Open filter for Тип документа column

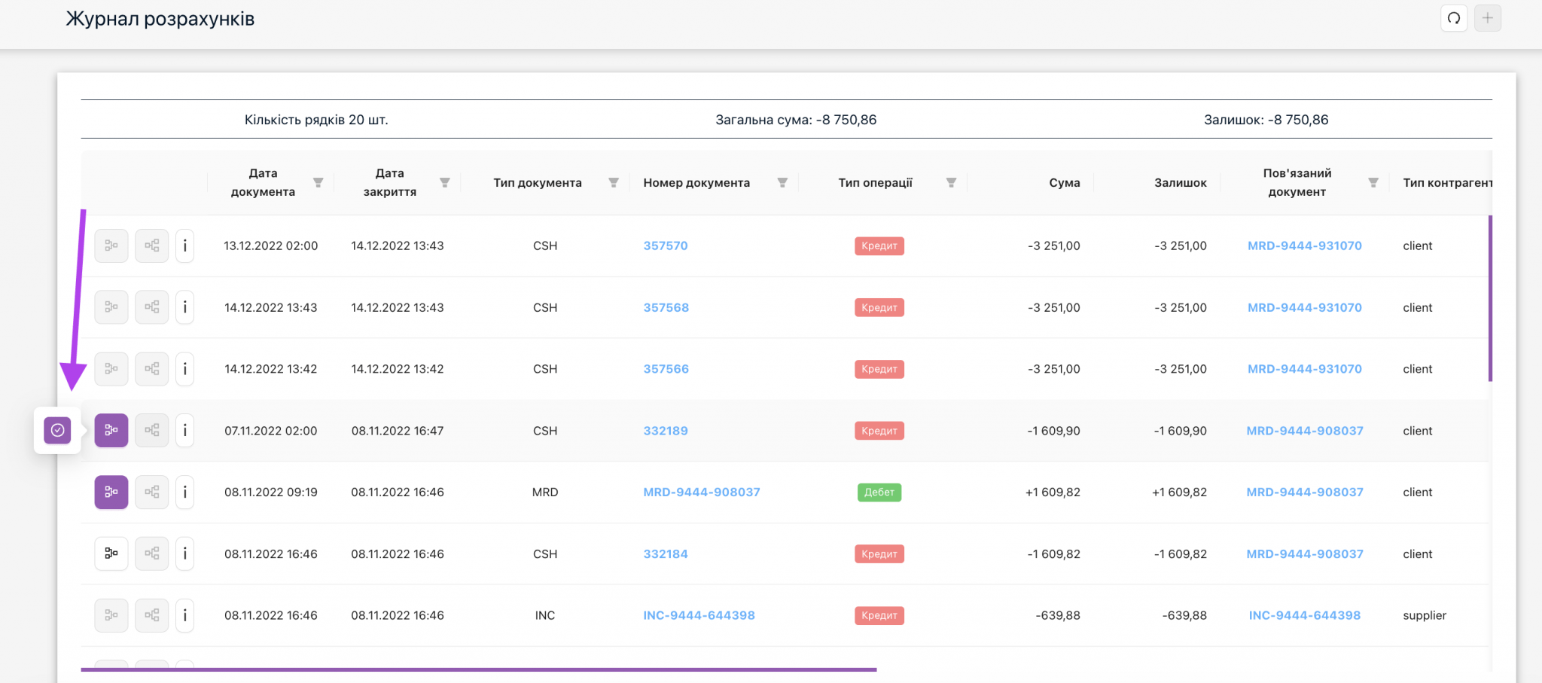coord(614,183)
